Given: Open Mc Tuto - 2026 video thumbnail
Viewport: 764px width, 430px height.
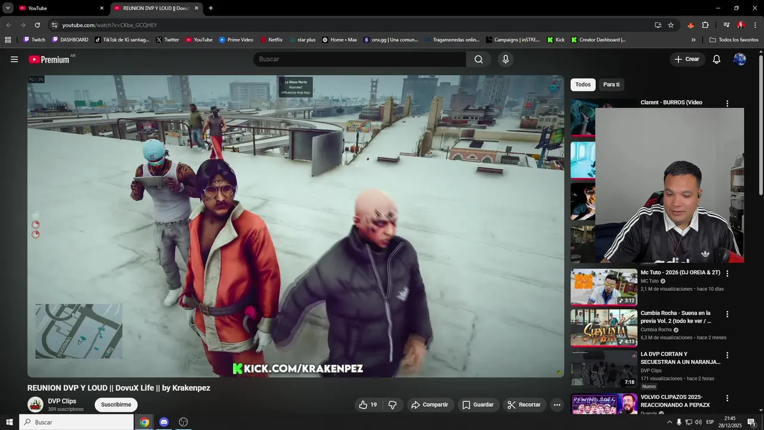Looking at the screenshot, I should pos(604,287).
